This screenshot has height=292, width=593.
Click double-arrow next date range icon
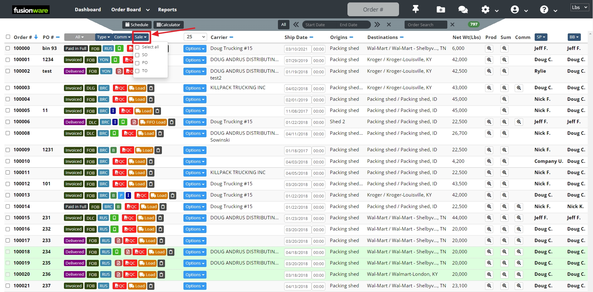377,25
